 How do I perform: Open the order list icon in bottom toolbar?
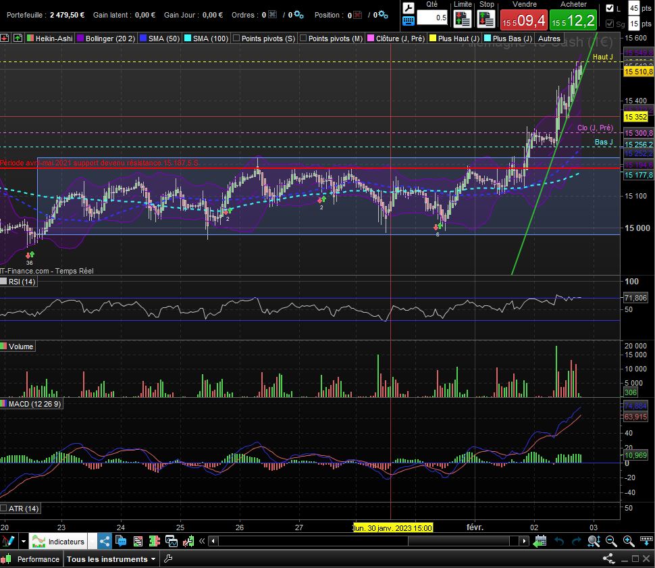coord(138,541)
